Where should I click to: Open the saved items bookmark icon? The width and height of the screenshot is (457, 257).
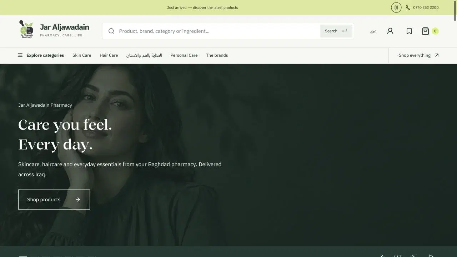pyautogui.click(x=409, y=31)
